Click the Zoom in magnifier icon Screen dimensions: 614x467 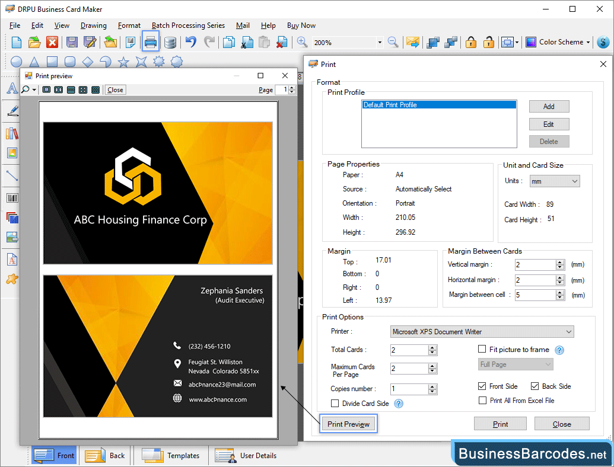pos(302,41)
